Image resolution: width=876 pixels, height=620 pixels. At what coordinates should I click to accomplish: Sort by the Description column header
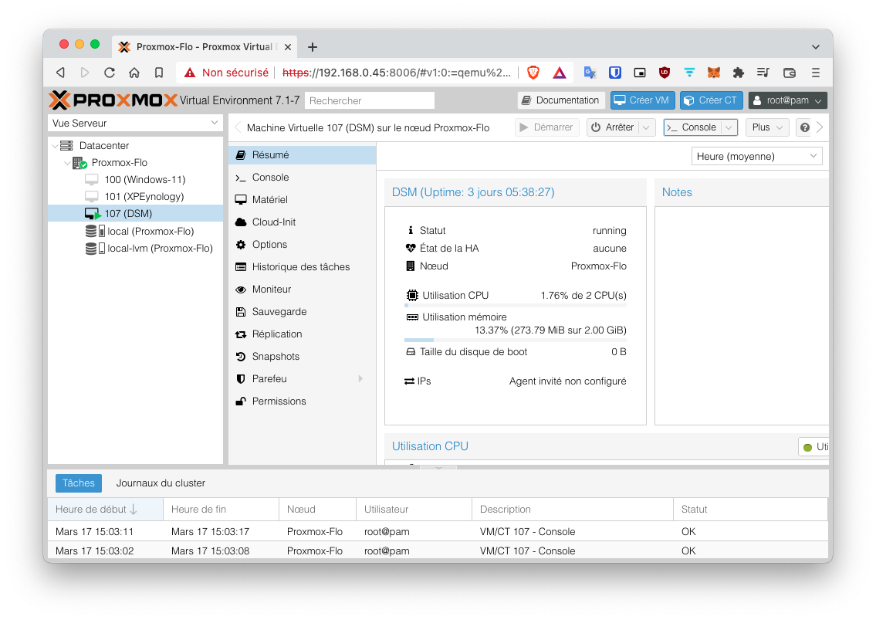point(573,510)
